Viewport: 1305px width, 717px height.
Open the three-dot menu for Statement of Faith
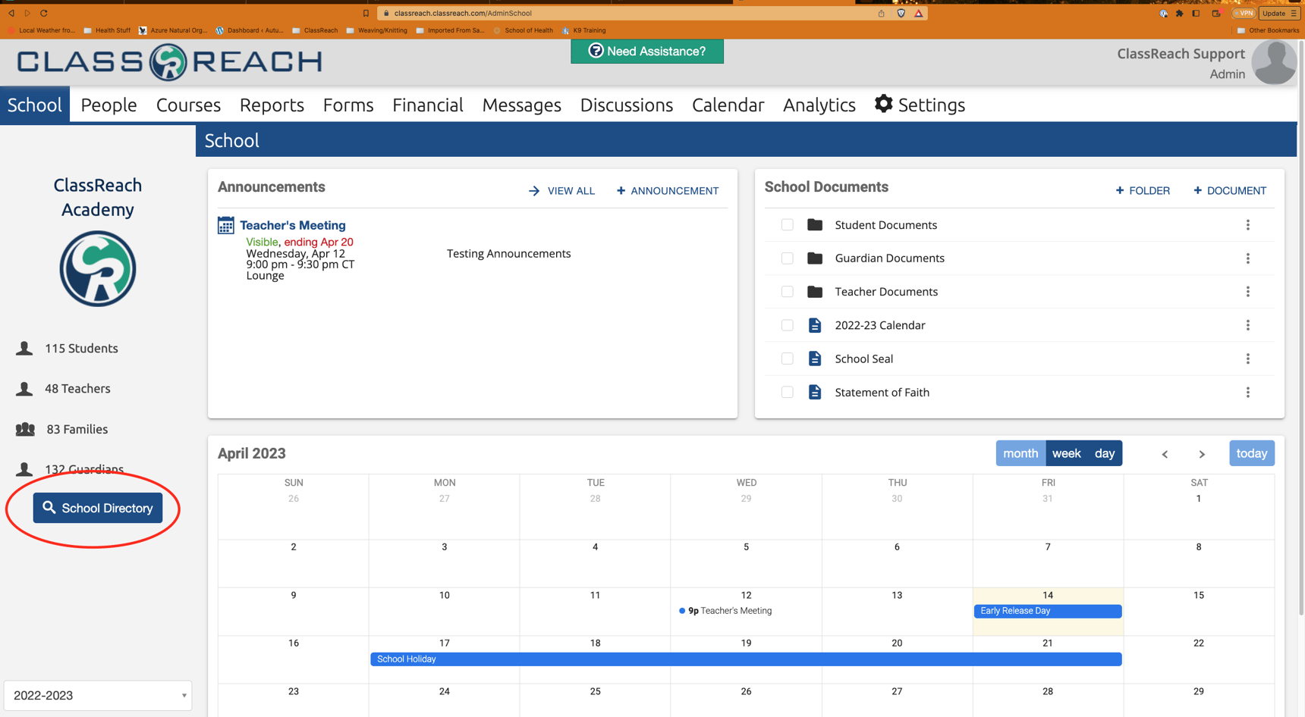1247,392
